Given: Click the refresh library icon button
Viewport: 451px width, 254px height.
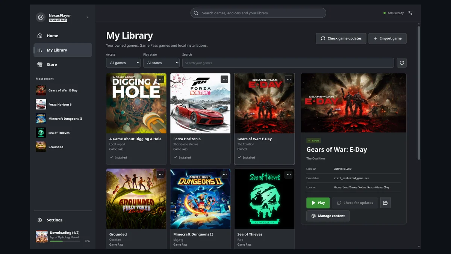Looking at the screenshot, I should coord(402,63).
